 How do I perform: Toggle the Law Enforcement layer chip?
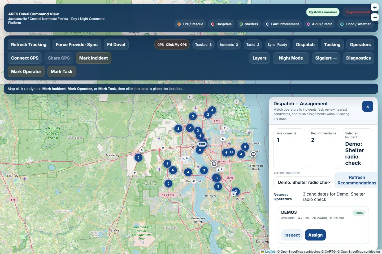[282, 24]
